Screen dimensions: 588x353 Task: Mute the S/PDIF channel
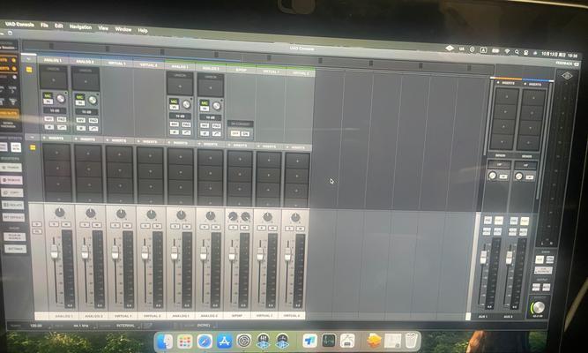click(244, 228)
